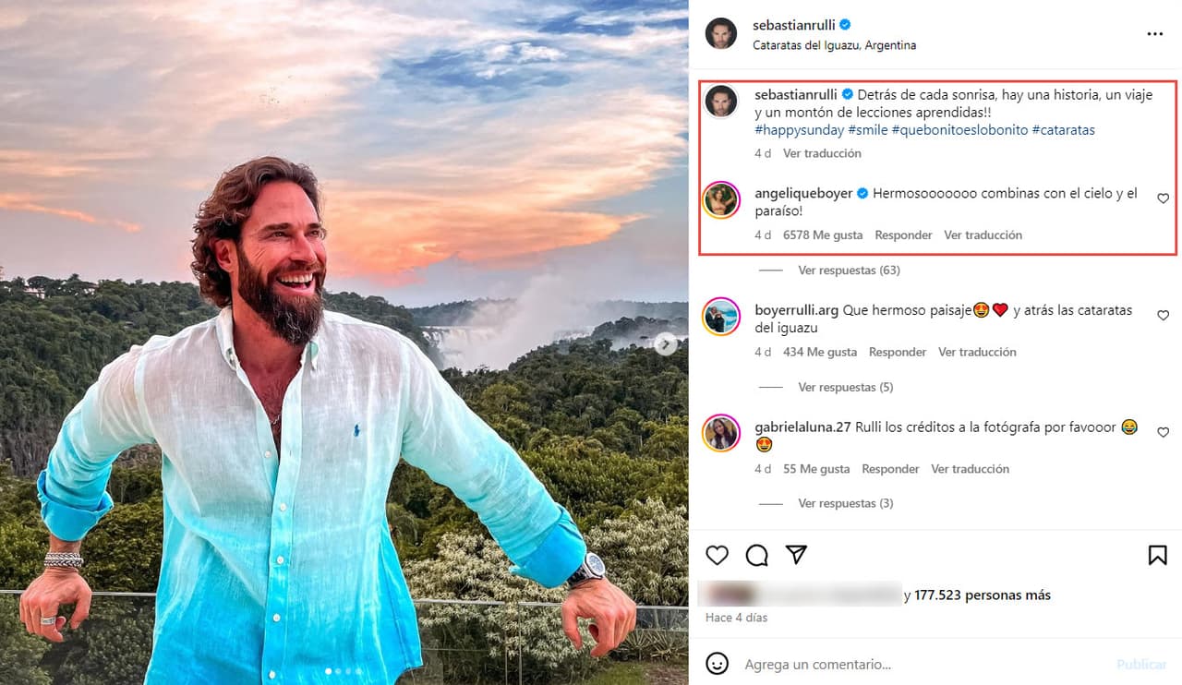Click the #quebonitoeslobonito hashtag

click(959, 130)
